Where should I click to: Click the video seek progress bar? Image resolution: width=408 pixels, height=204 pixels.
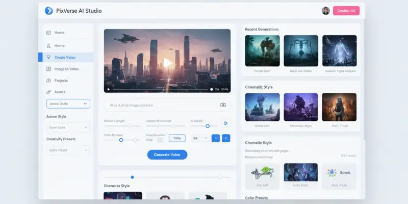(x=160, y=89)
